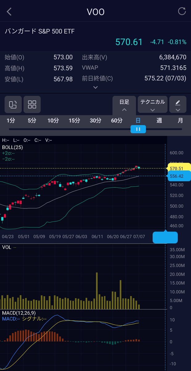Tap the 前日終値 value 575.22 (07/03)
Screen dimensions: 191x371
pos(165,78)
